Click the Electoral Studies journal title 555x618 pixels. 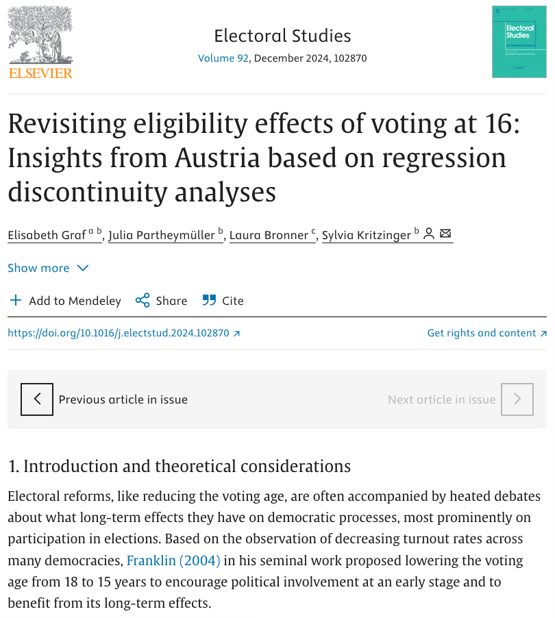point(282,36)
